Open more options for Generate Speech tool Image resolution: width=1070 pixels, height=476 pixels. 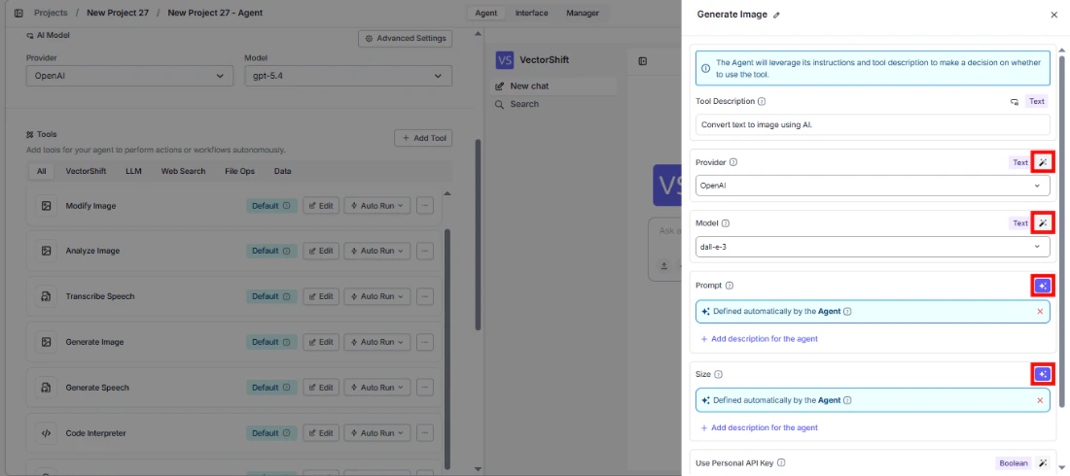click(x=424, y=388)
